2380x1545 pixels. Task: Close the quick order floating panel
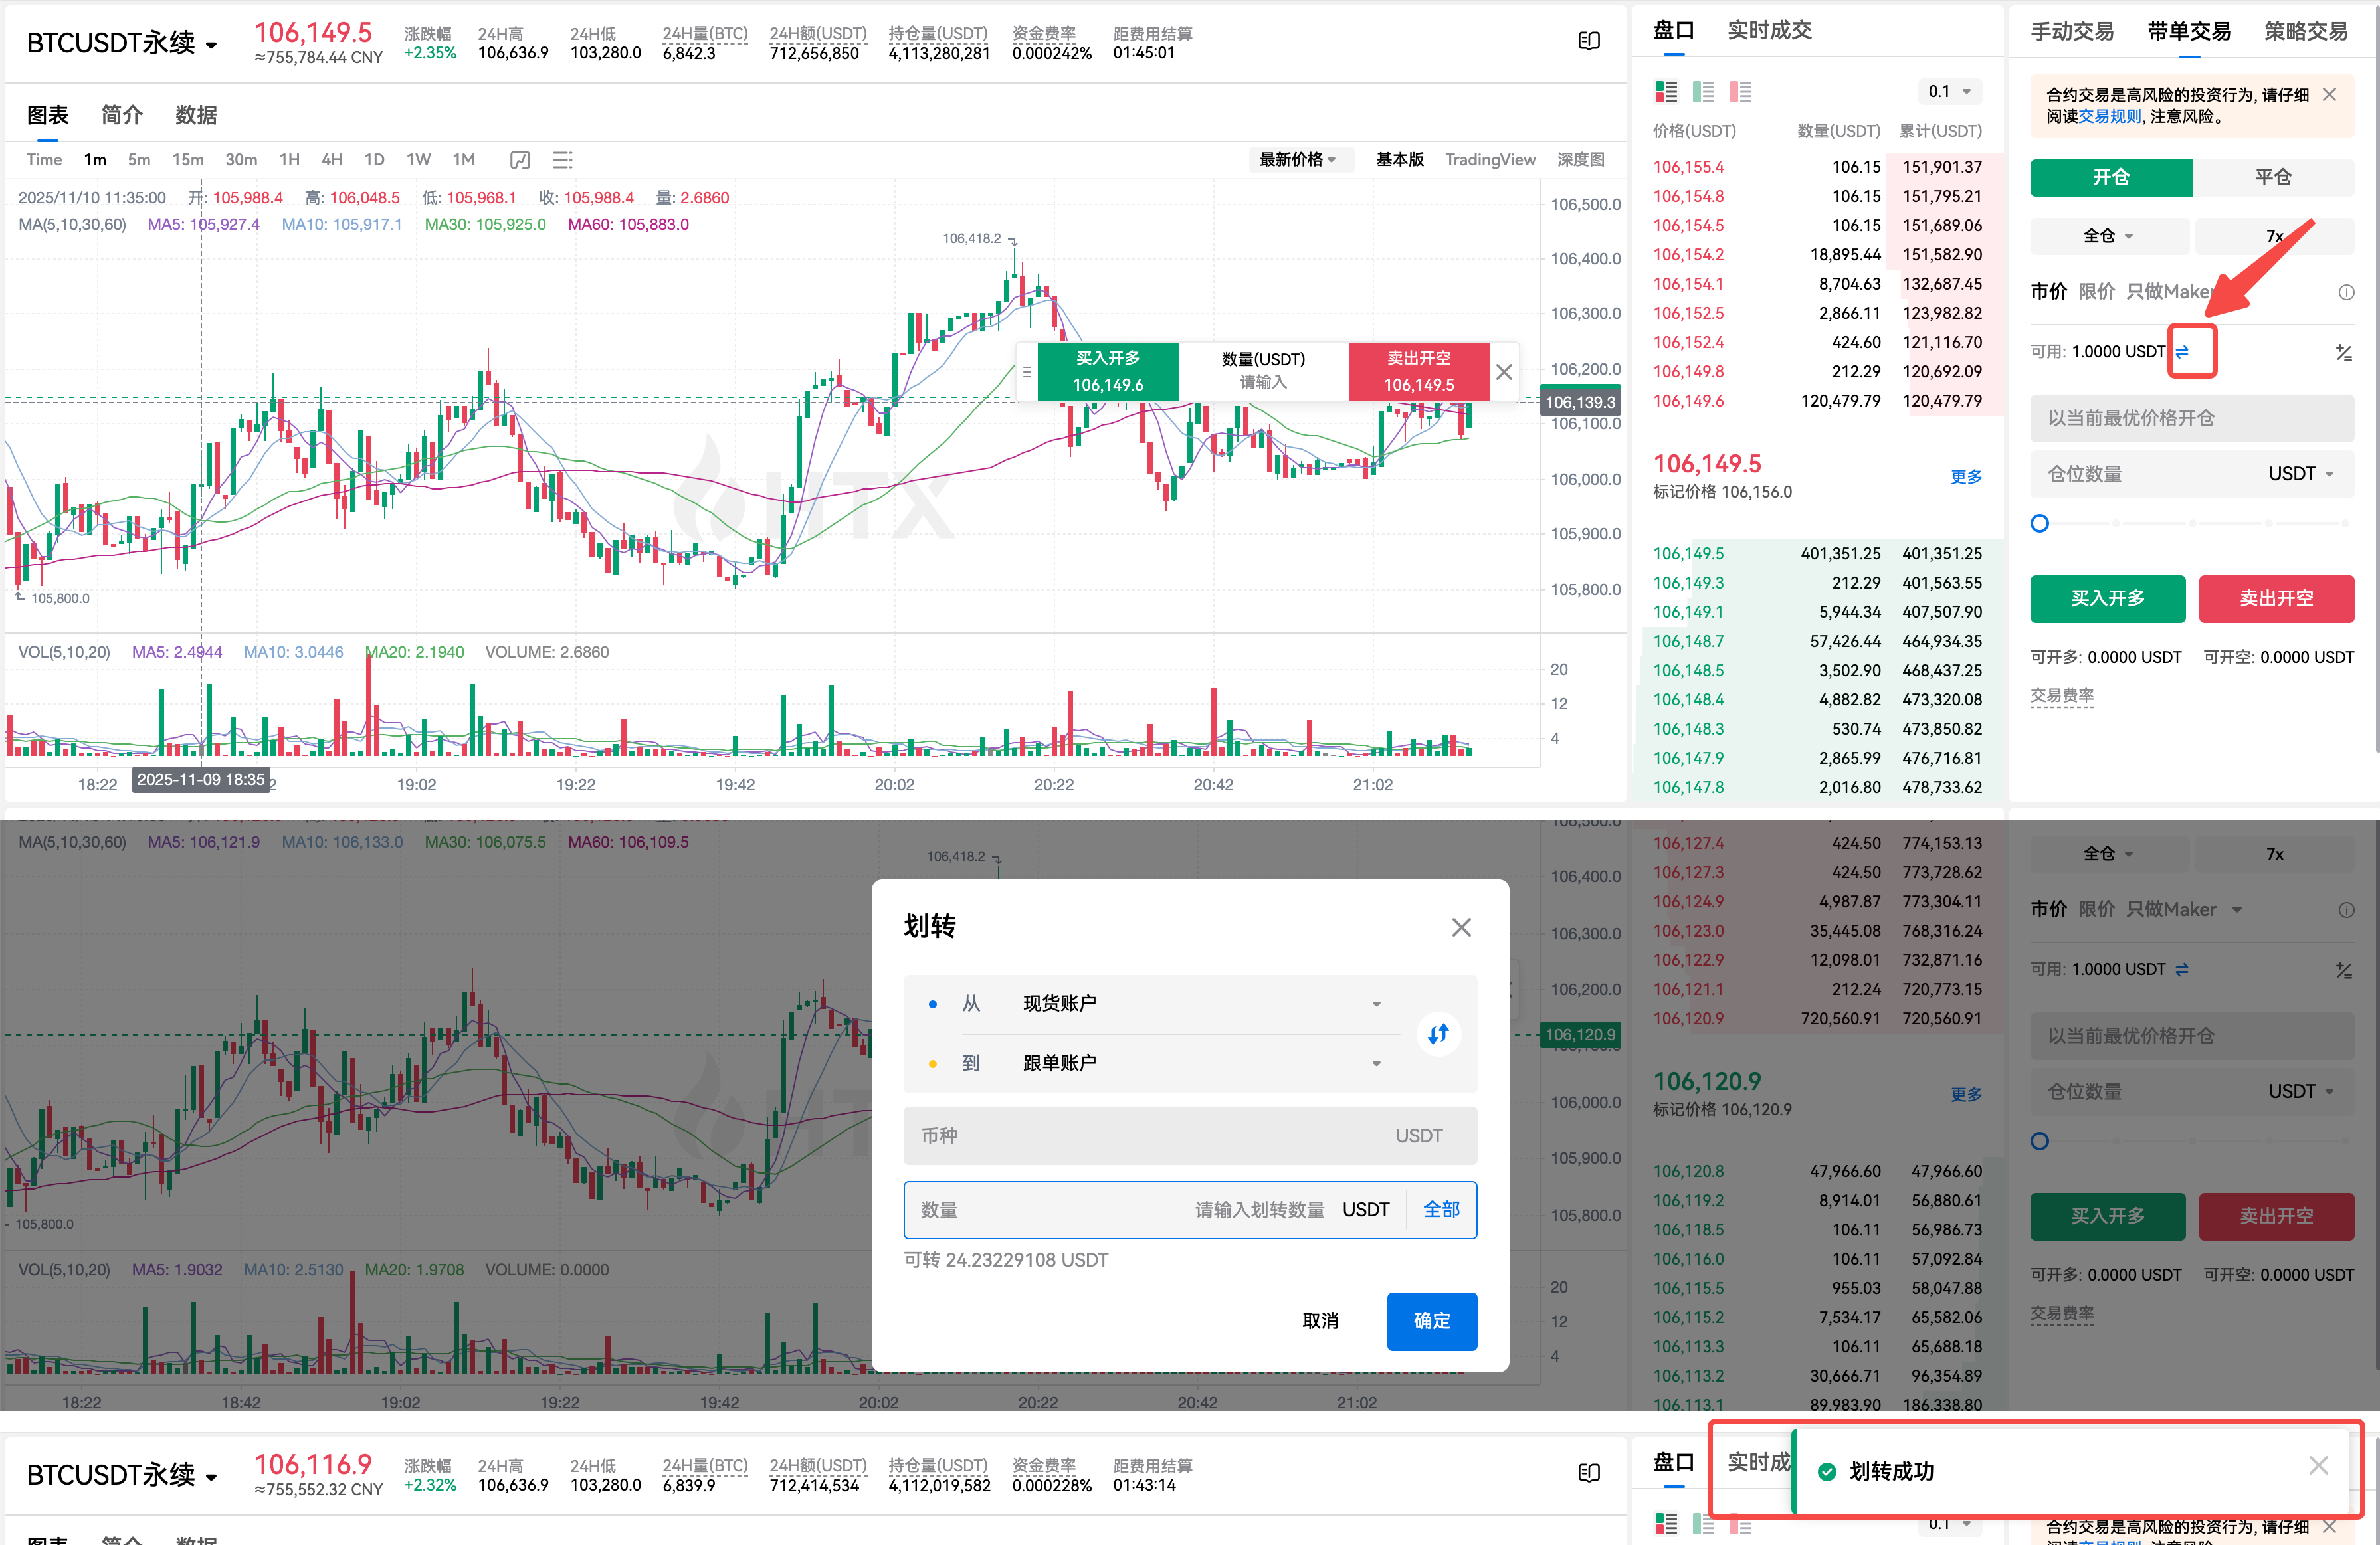click(x=1504, y=372)
